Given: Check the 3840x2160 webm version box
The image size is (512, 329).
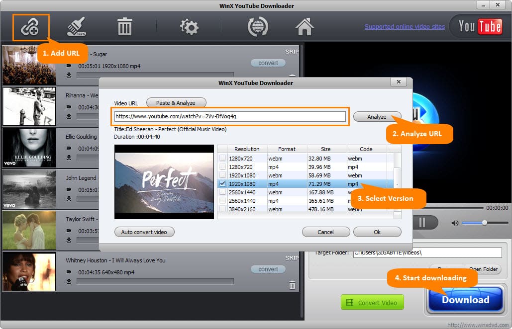Looking at the screenshot, I should coord(223,209).
